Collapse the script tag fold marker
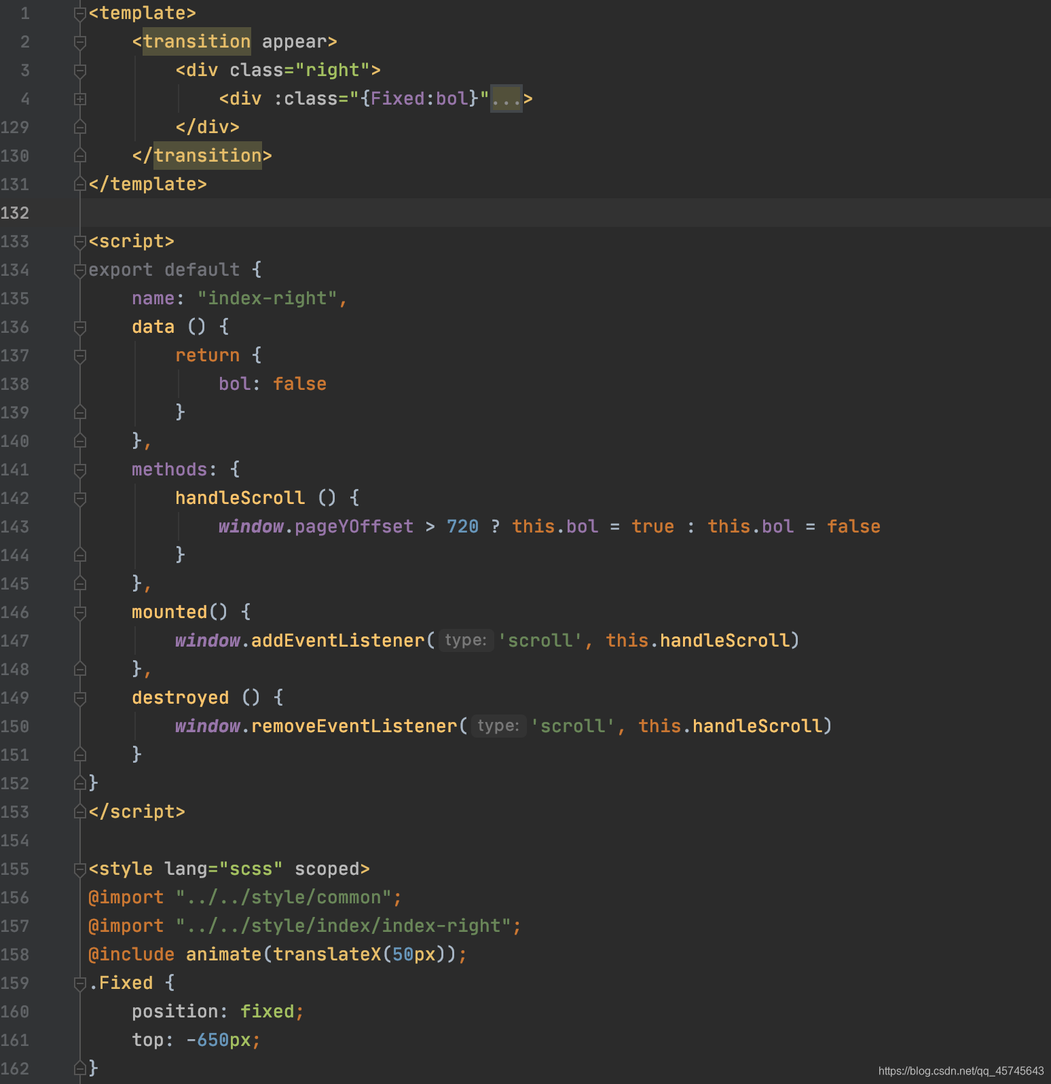The width and height of the screenshot is (1051, 1084). coord(79,242)
